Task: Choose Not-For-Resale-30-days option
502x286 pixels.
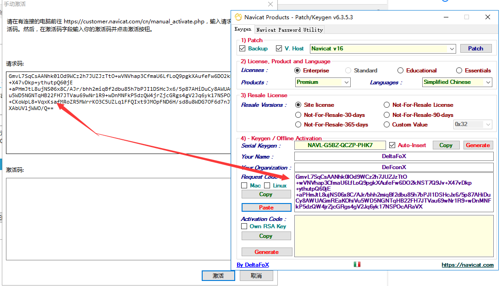Action: (298, 115)
